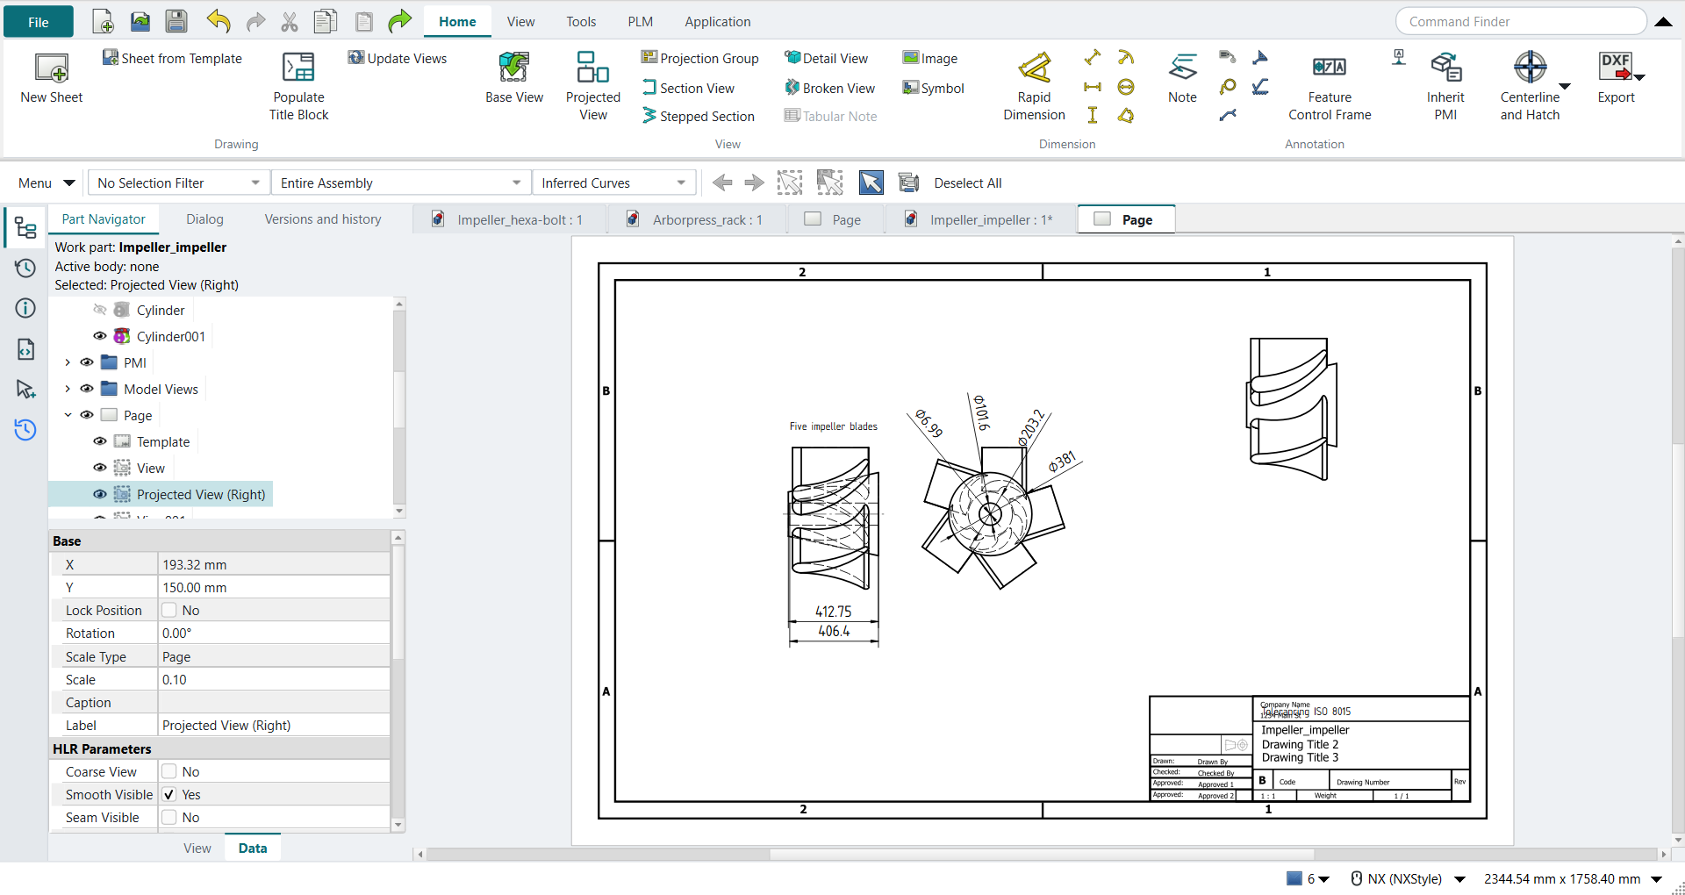Click the Scale value field 0.10

(x=274, y=680)
